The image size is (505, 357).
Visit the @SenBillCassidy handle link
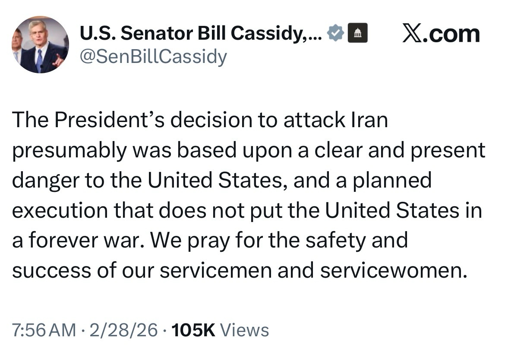152,56
